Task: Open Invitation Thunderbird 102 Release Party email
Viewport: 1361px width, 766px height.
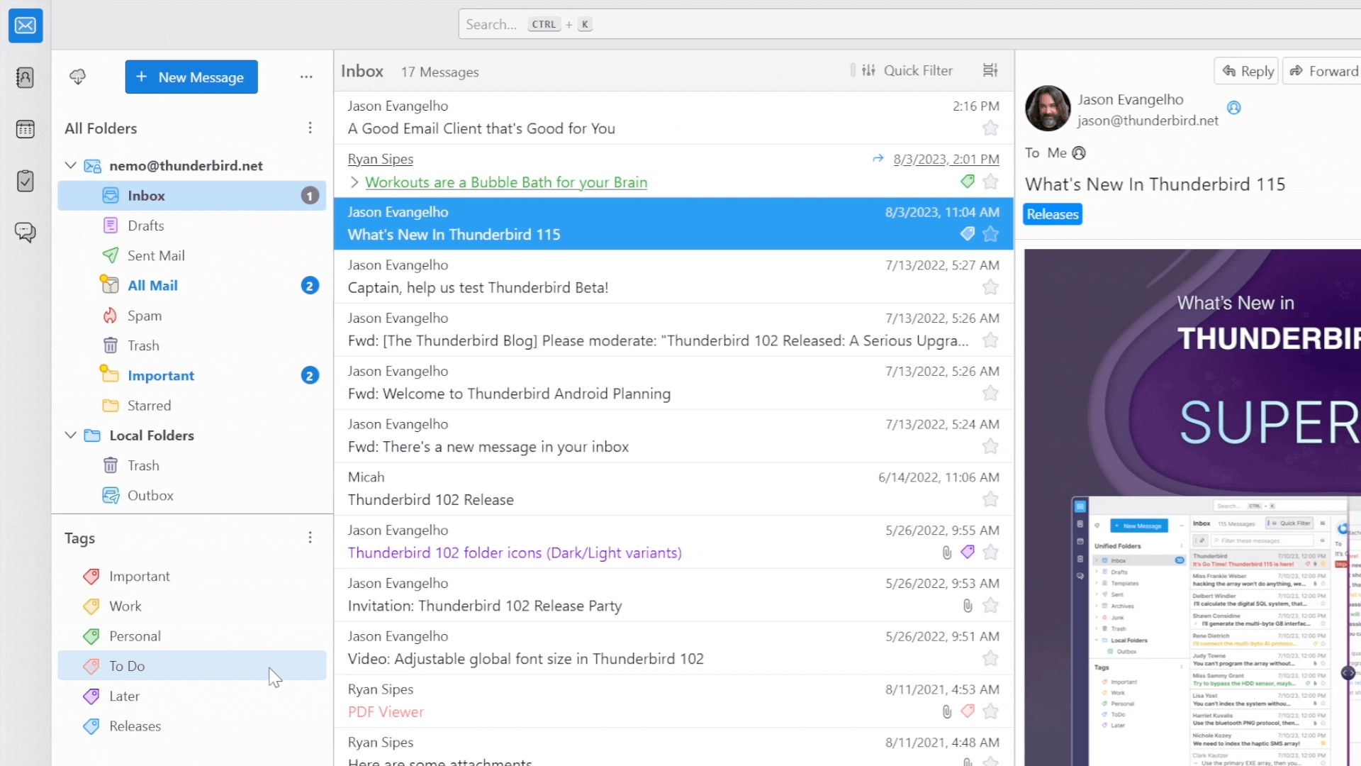Action: (673, 595)
